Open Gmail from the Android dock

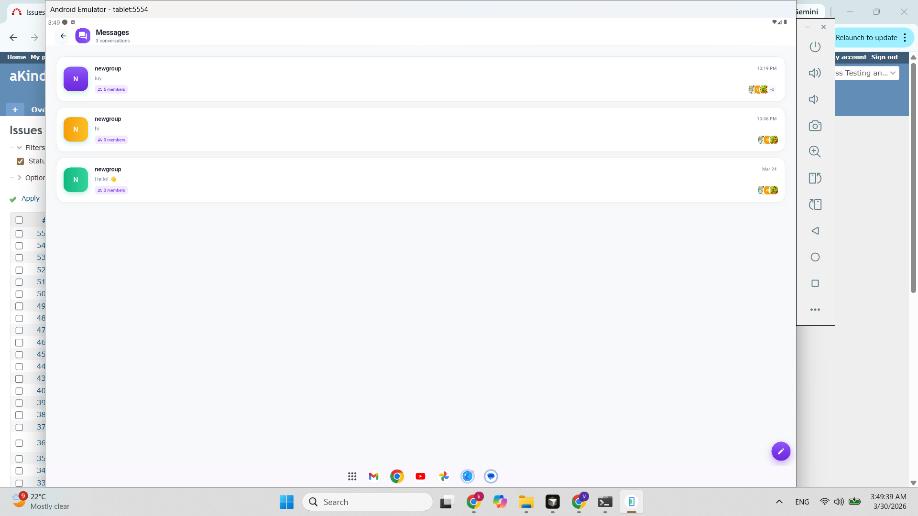click(x=373, y=476)
